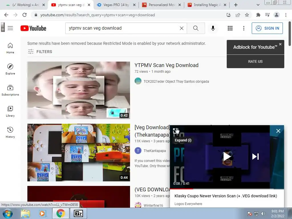Visit TCK2021eder Object Thay Santos obrigada channel
Screen dimensions: 292x219
pos(176,81)
